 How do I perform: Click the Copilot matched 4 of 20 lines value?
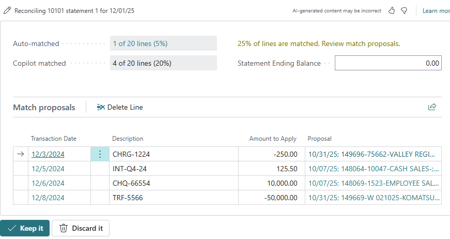pos(142,63)
